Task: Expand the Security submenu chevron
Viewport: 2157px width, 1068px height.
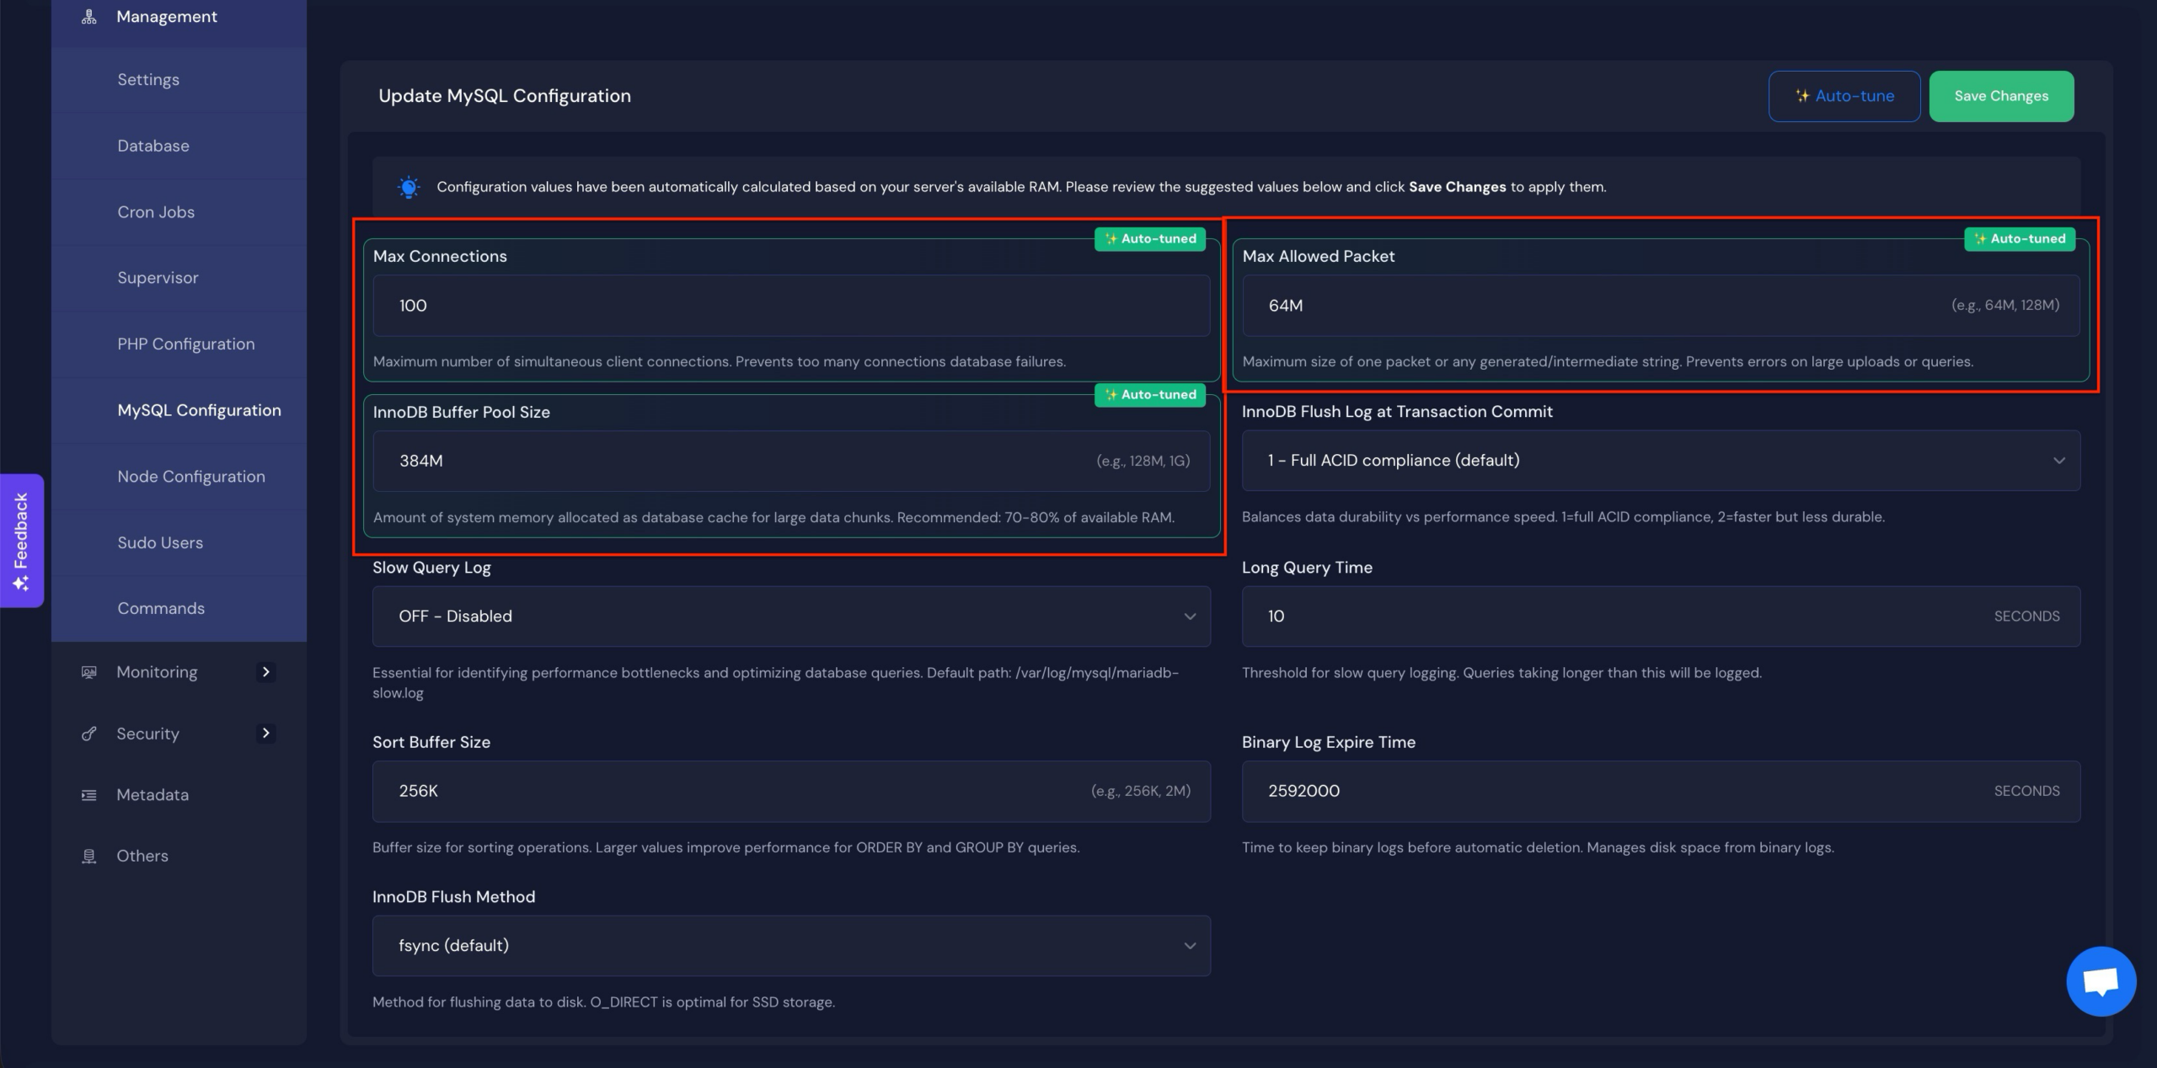Action: tap(265, 734)
